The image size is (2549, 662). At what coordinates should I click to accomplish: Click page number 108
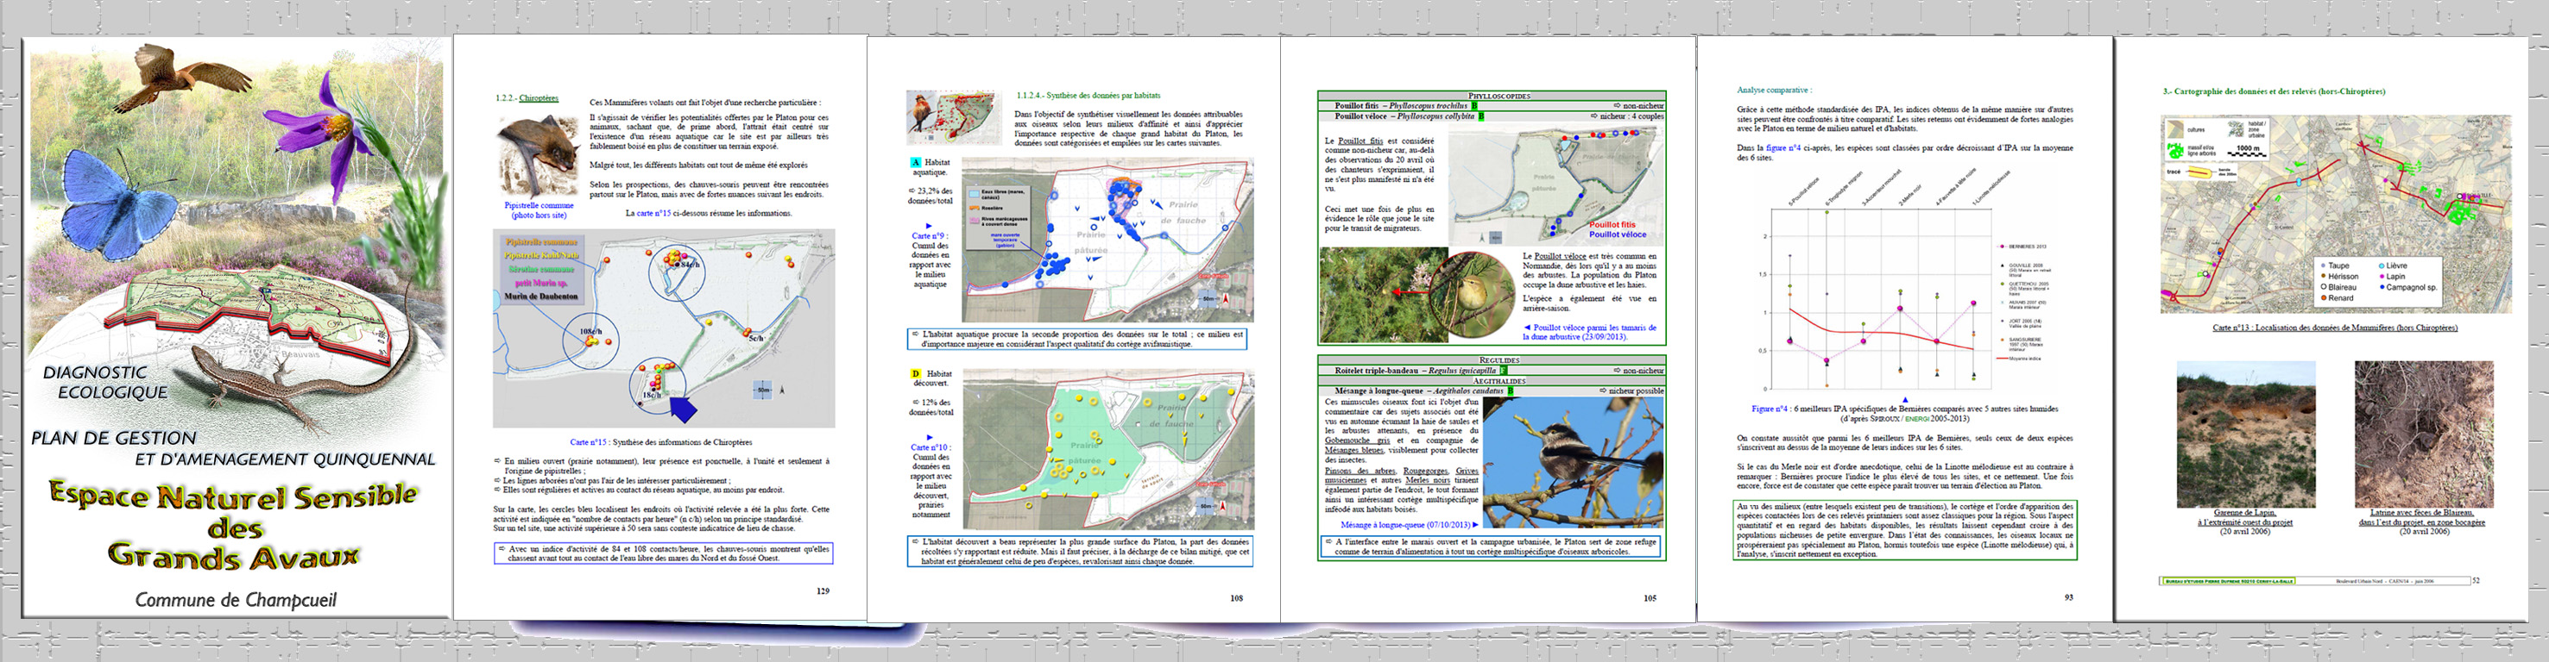(1236, 597)
